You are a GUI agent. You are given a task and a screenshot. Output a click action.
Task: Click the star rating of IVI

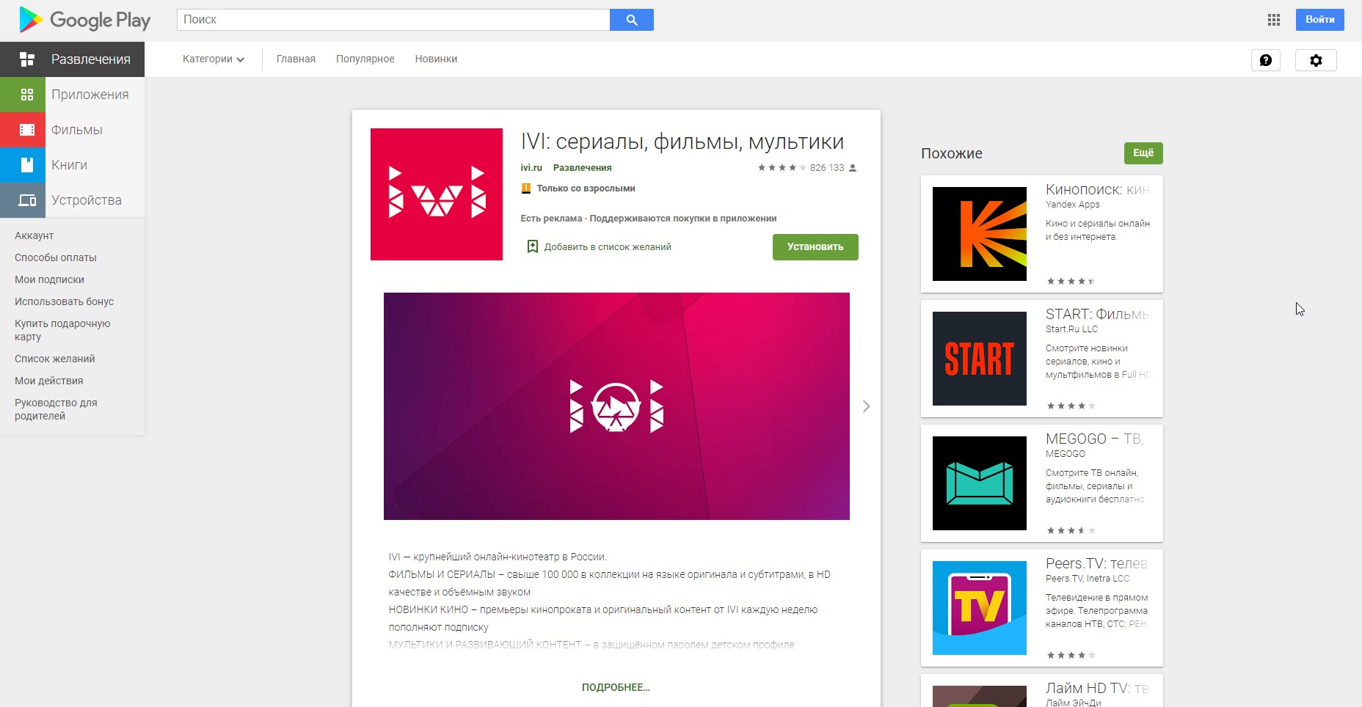pos(782,168)
